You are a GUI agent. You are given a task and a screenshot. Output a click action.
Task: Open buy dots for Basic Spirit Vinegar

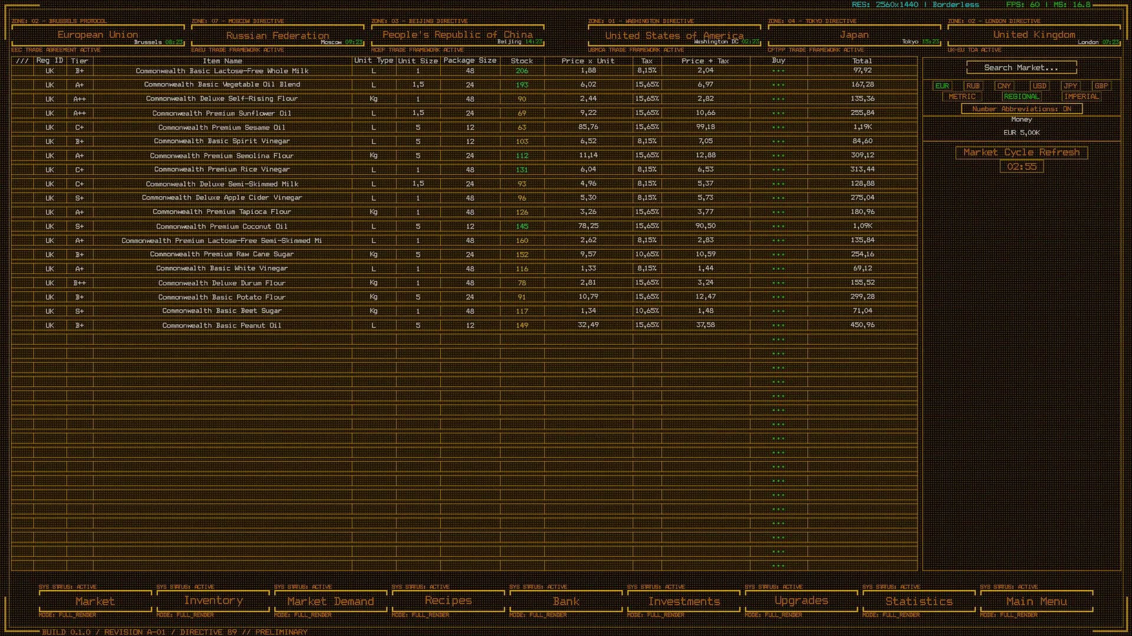778,141
